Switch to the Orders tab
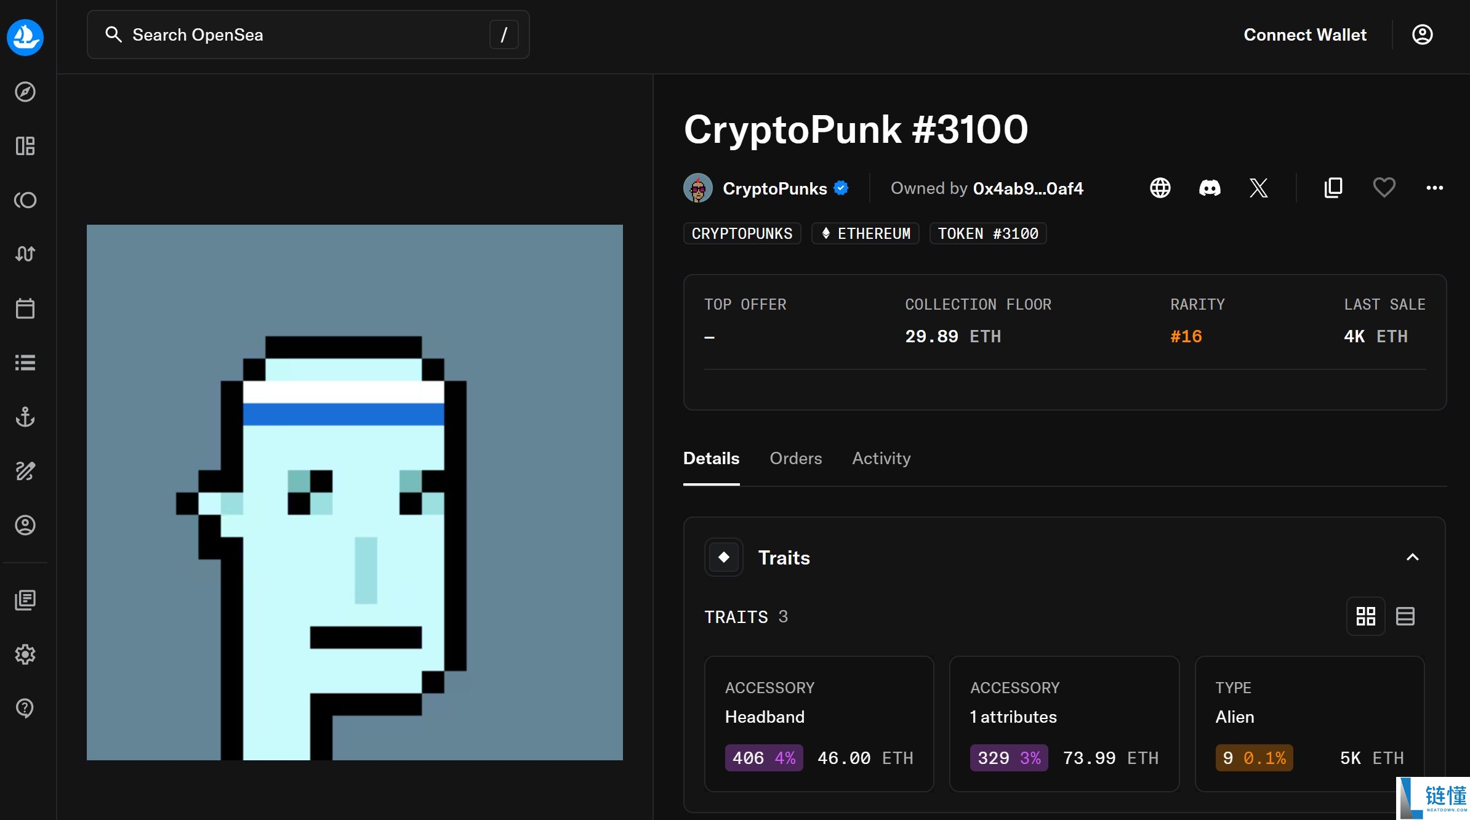Image resolution: width=1470 pixels, height=820 pixels. tap(796, 458)
